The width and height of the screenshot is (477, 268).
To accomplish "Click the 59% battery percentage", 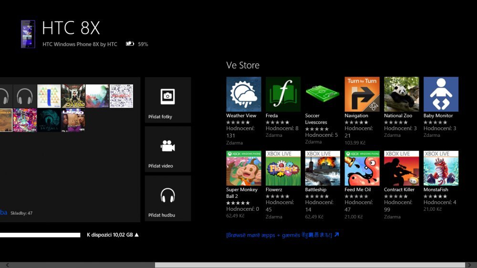I will coord(143,44).
